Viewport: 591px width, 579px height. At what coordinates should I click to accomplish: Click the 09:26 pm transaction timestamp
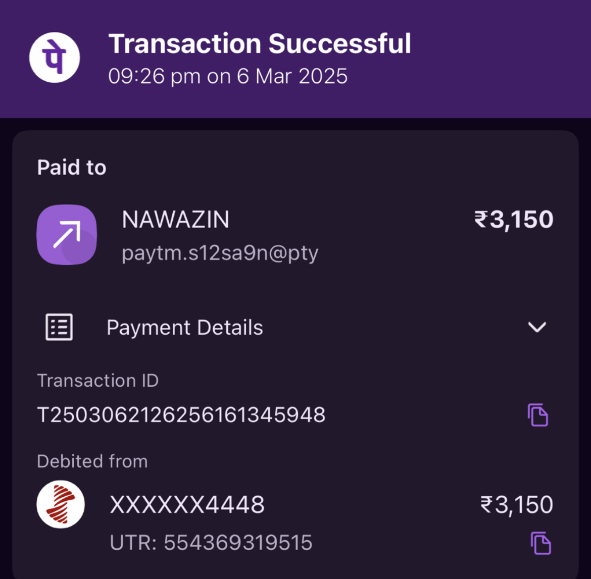point(228,76)
